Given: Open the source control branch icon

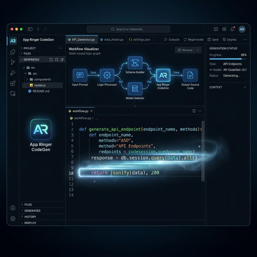Looking at the screenshot, I should click(x=13, y=62).
